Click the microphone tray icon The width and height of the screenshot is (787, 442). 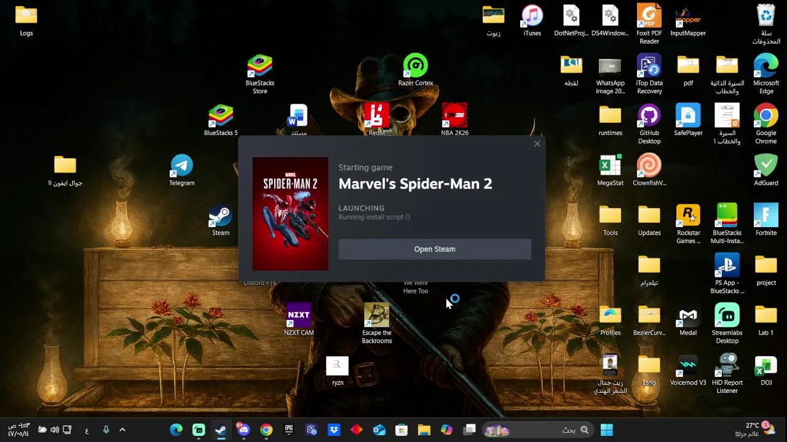(x=106, y=430)
